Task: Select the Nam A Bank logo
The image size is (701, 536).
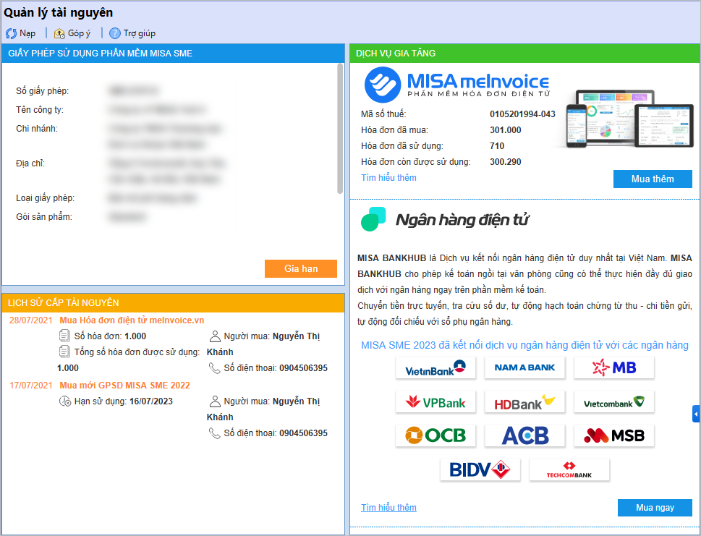Action: pos(524,367)
